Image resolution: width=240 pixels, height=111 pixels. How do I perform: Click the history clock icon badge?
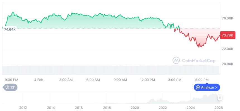coord(7,87)
